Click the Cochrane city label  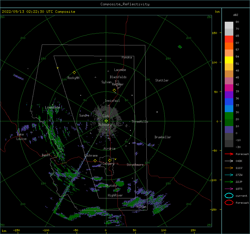pos(91,156)
